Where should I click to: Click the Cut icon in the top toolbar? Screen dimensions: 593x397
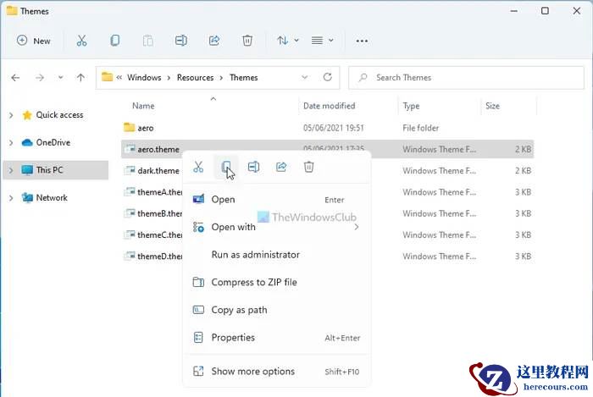pos(81,41)
